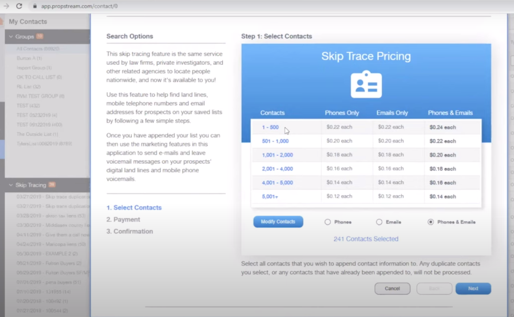Click the address bar padlock icon
514x317 pixels.
(35, 6)
